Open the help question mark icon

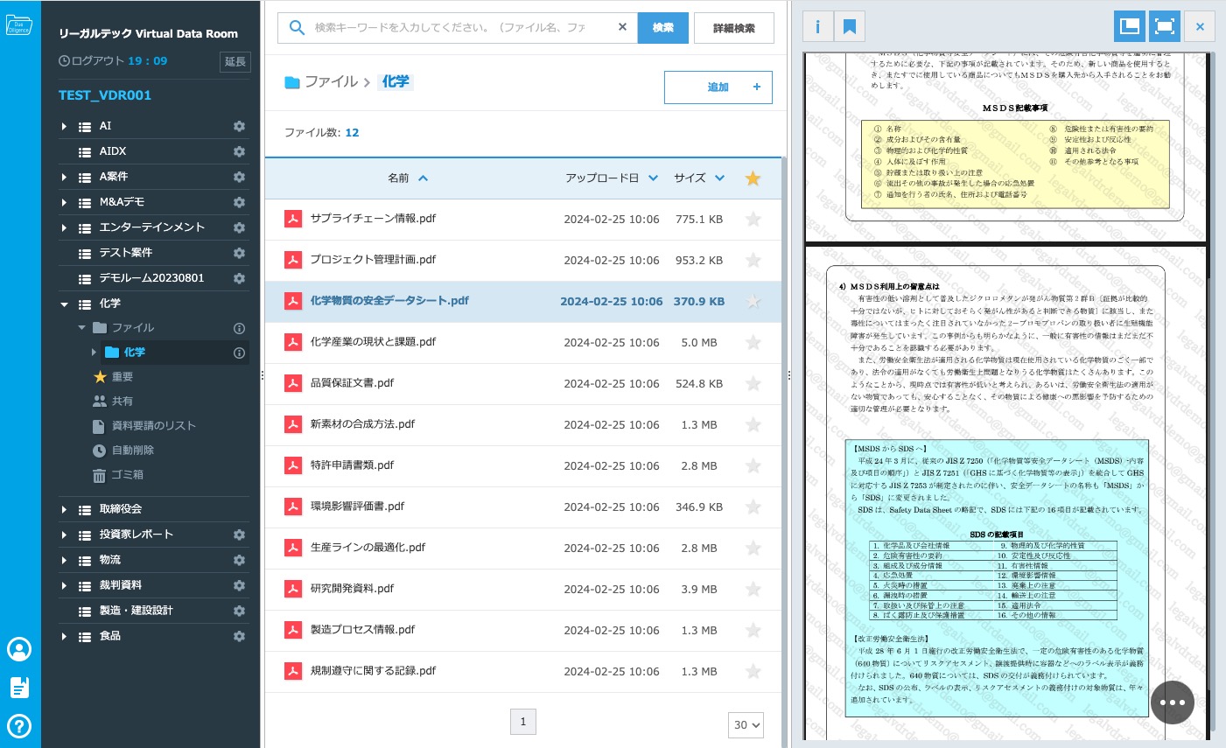coord(19,725)
